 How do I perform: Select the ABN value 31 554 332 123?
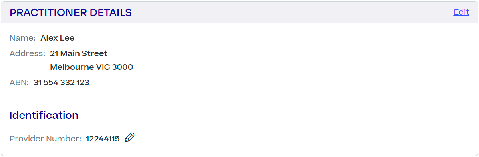click(62, 82)
